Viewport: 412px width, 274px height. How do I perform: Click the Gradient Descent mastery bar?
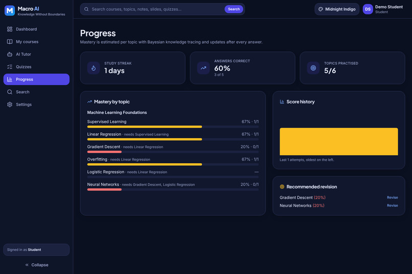tap(173, 152)
